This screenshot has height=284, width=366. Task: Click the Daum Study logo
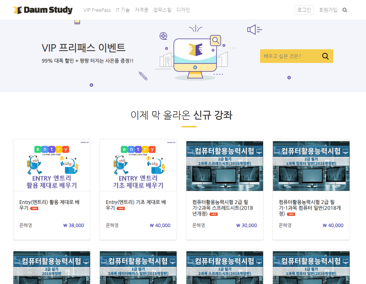(x=42, y=10)
